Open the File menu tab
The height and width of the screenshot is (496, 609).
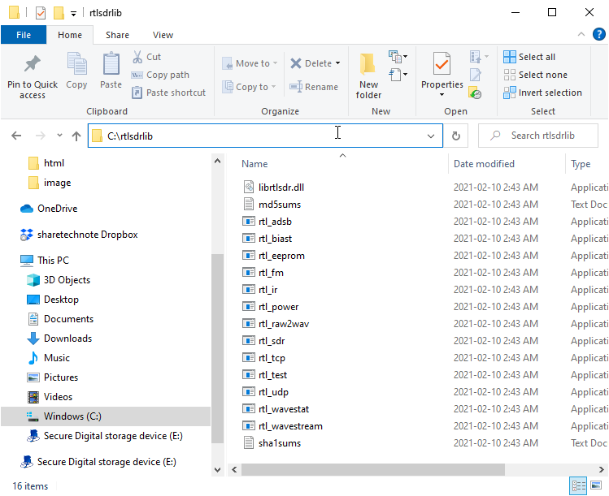point(24,35)
